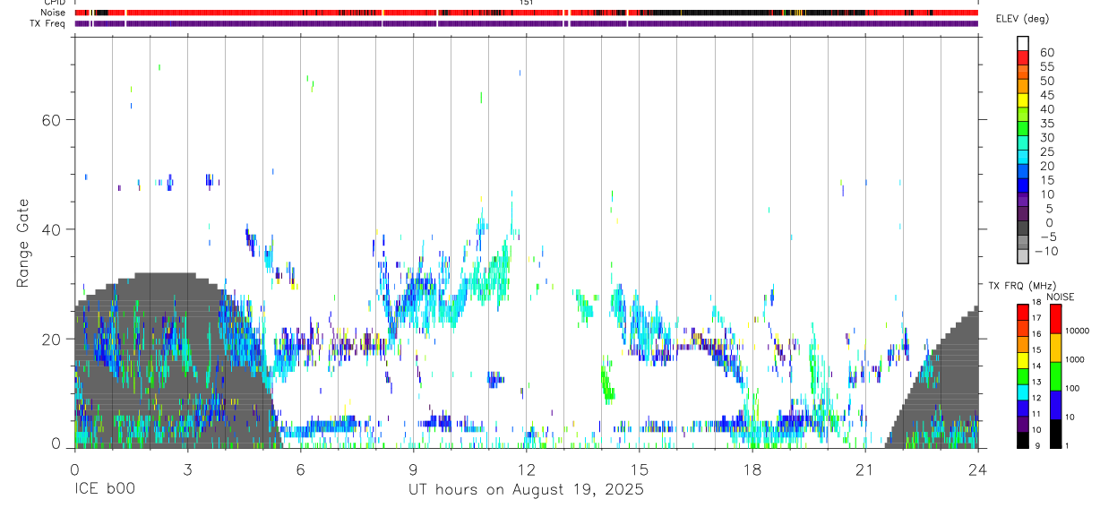Click the 'Range Gate' y-axis title
The image size is (1100, 508).
click(x=23, y=242)
